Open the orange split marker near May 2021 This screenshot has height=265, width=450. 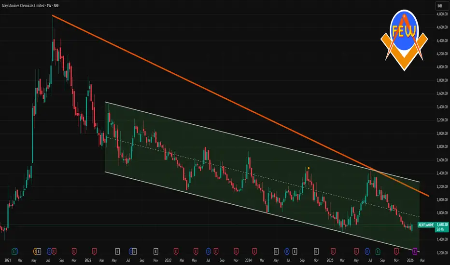click(x=36, y=251)
